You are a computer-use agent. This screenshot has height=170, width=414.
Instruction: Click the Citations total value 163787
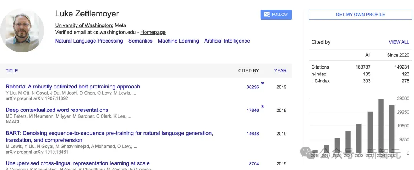coord(363,67)
